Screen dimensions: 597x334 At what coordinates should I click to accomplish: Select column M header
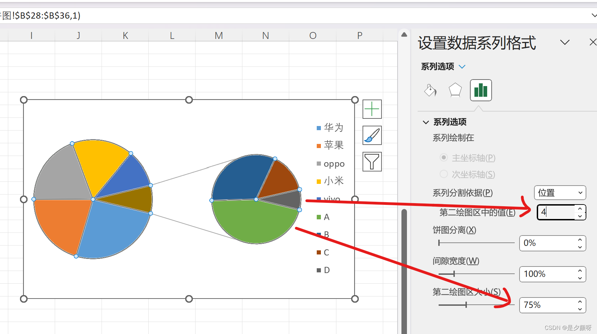click(219, 35)
